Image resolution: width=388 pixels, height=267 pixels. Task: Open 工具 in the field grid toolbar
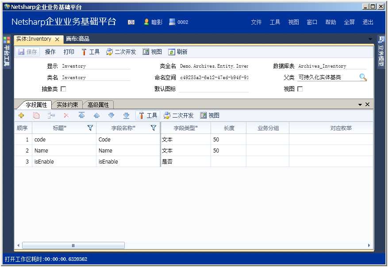tap(148, 115)
